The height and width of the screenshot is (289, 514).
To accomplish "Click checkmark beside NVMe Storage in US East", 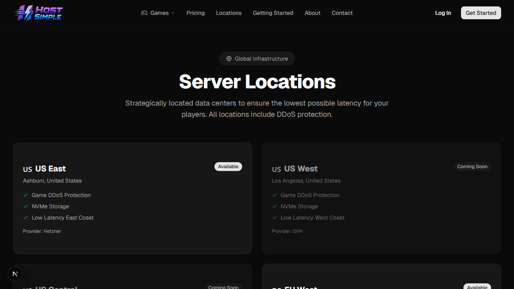I will 26,206.
